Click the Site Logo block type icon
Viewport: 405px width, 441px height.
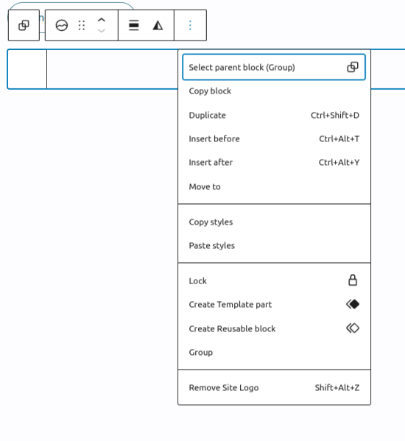(62, 25)
